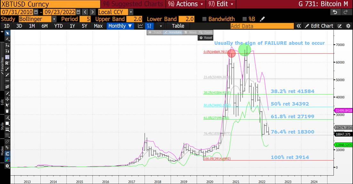The image size is (353, 184).
Task: Click the Track button in floating bar
Action: click(x=155, y=32)
